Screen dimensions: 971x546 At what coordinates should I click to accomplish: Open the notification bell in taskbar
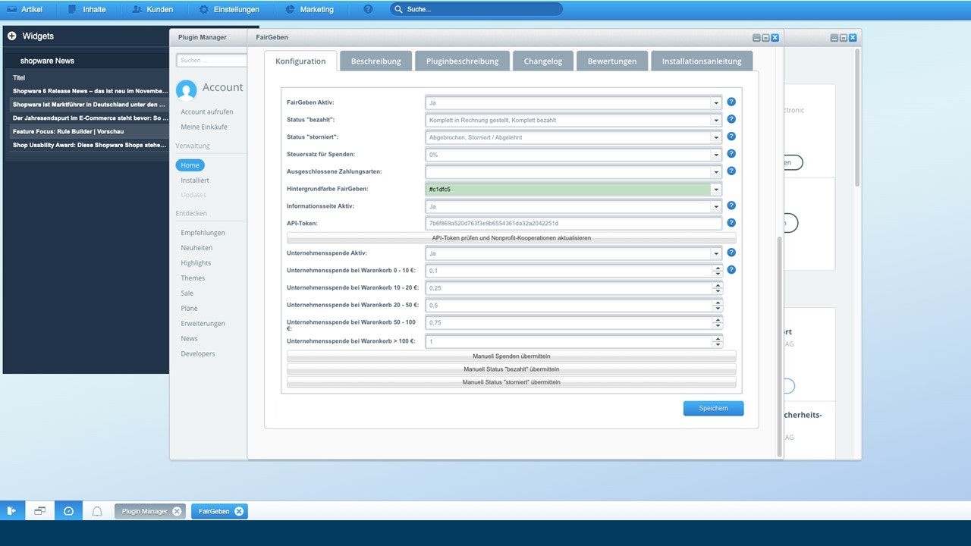click(97, 511)
